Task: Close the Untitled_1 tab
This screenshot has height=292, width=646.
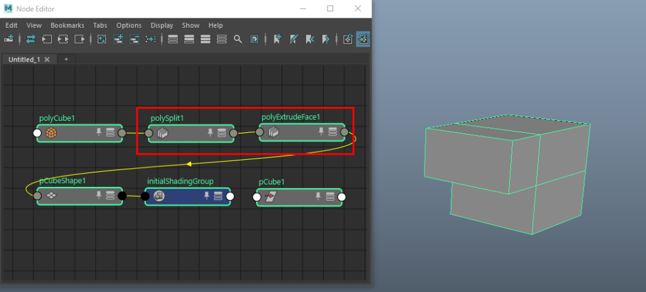Action: [x=47, y=59]
